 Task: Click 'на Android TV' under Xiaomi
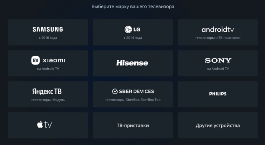[x=48, y=68]
